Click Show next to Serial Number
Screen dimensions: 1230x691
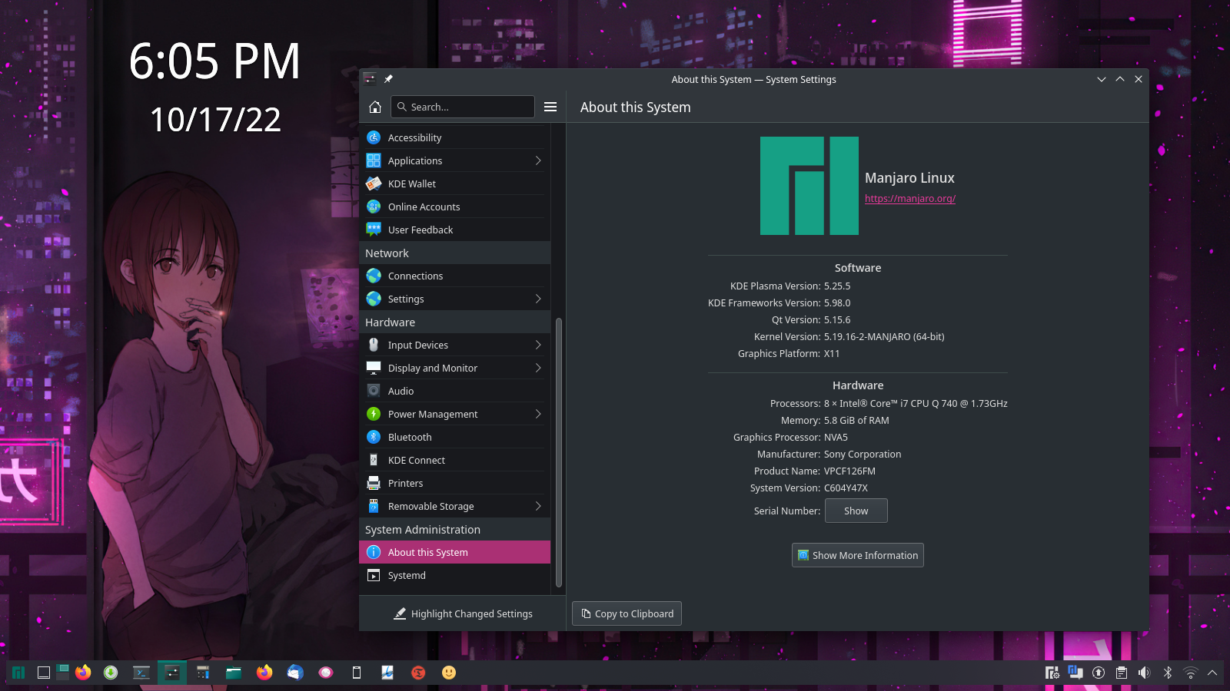tap(856, 511)
